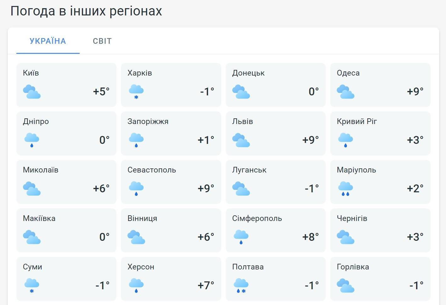
Task: Click the cloudy icon for Одеса
Action: click(346, 92)
